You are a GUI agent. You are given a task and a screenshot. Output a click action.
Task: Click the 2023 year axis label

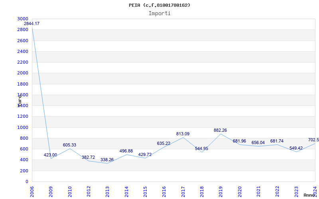pyautogui.click(x=296, y=192)
